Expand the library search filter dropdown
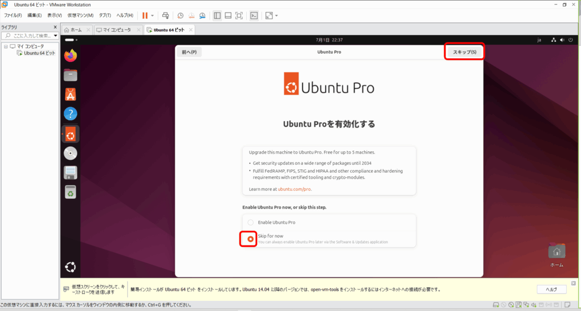The image size is (581, 311). (x=56, y=36)
